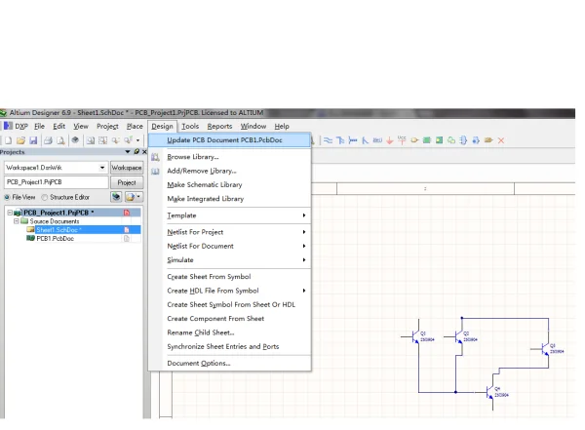This screenshot has width=585, height=430.
Task: Click the VCC Power Port icon
Action: click(x=402, y=140)
